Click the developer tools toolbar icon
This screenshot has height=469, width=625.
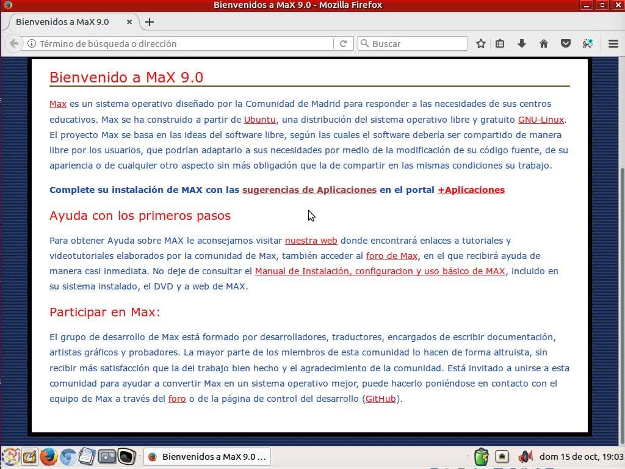[x=587, y=43]
